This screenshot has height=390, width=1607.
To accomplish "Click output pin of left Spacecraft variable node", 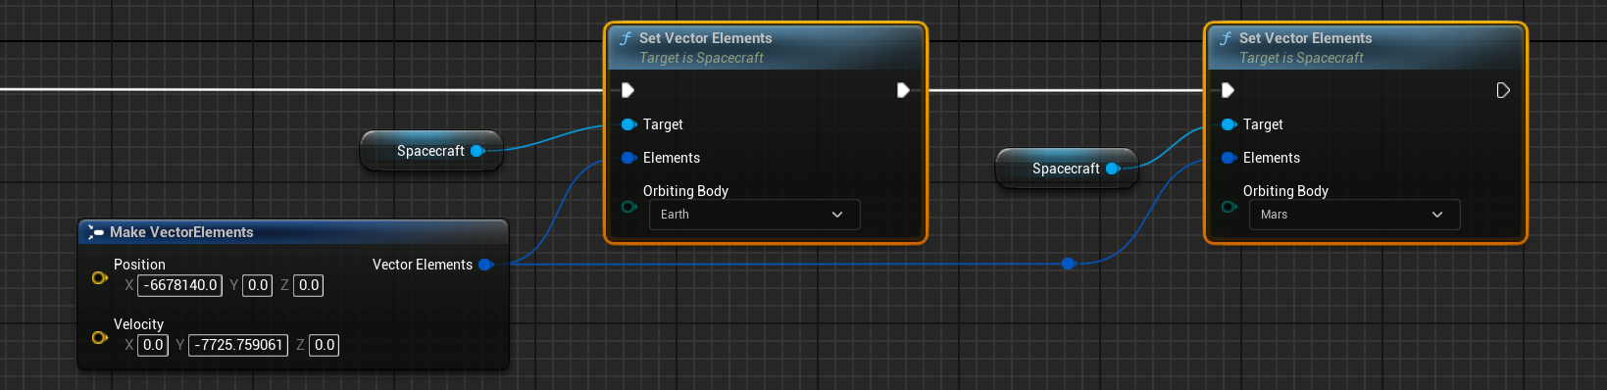I will tap(477, 151).
